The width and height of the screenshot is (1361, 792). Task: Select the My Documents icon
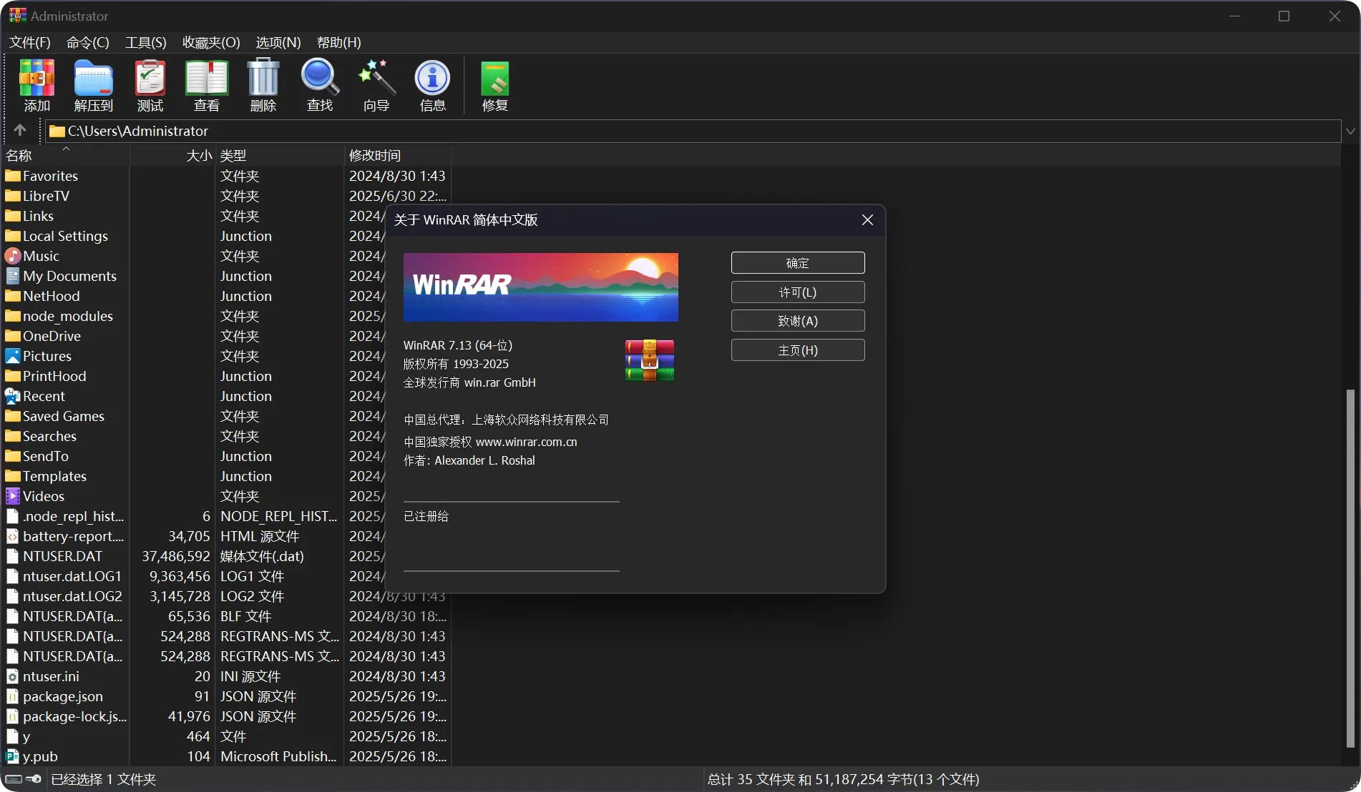pyautogui.click(x=12, y=276)
